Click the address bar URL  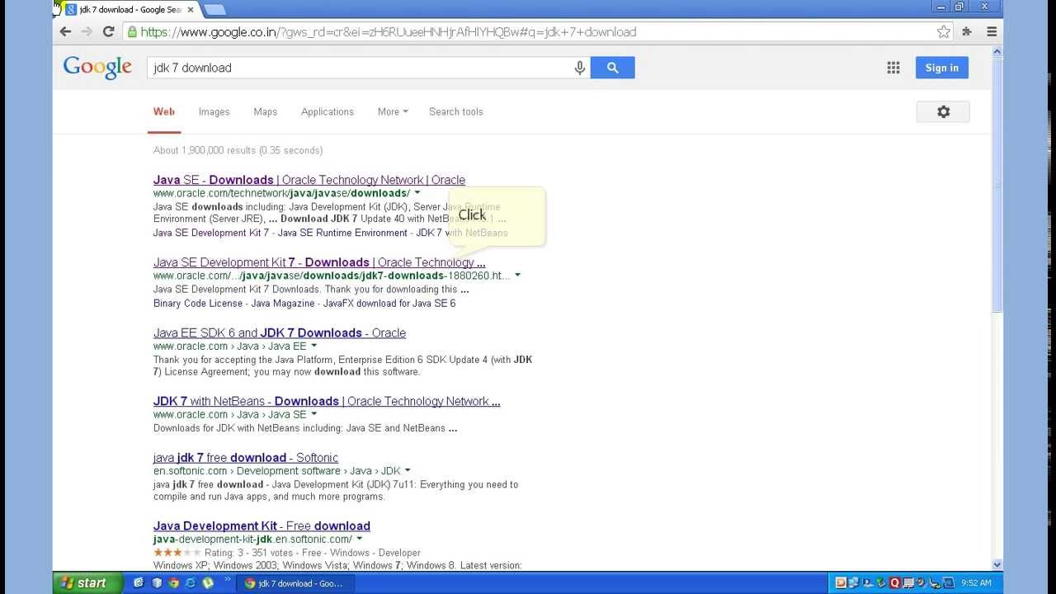point(388,32)
